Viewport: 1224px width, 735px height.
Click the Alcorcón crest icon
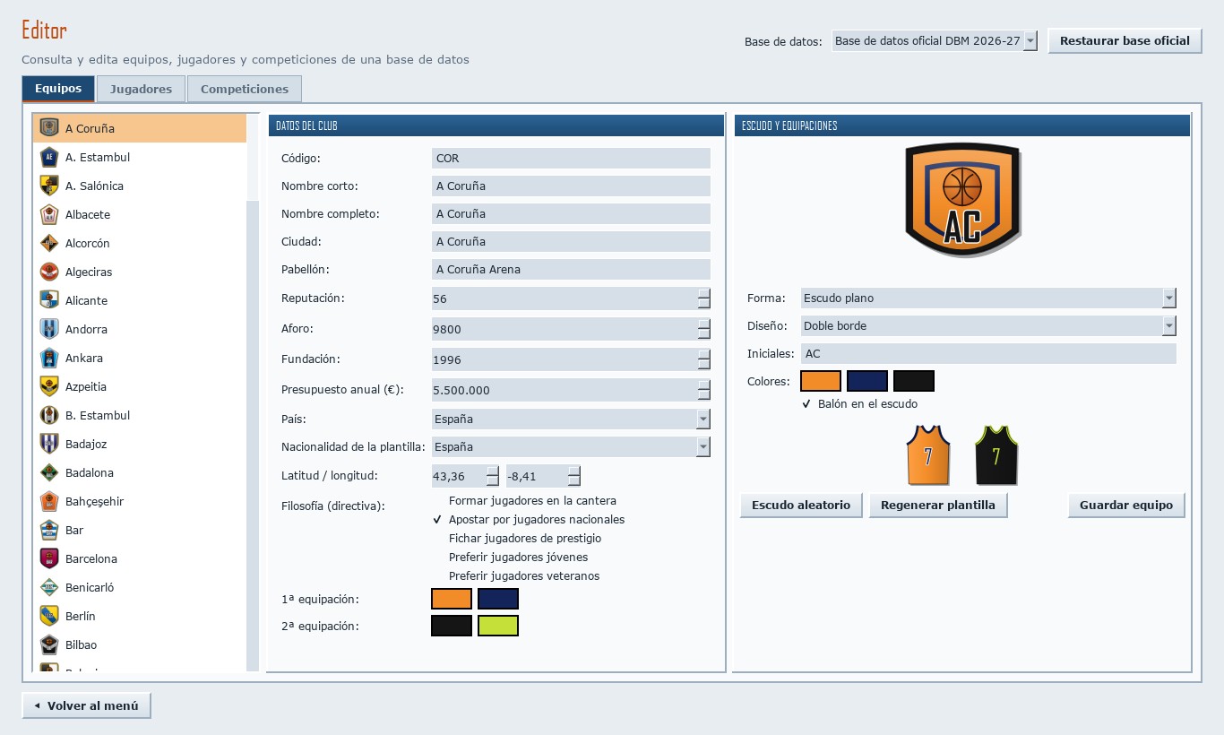coord(49,243)
